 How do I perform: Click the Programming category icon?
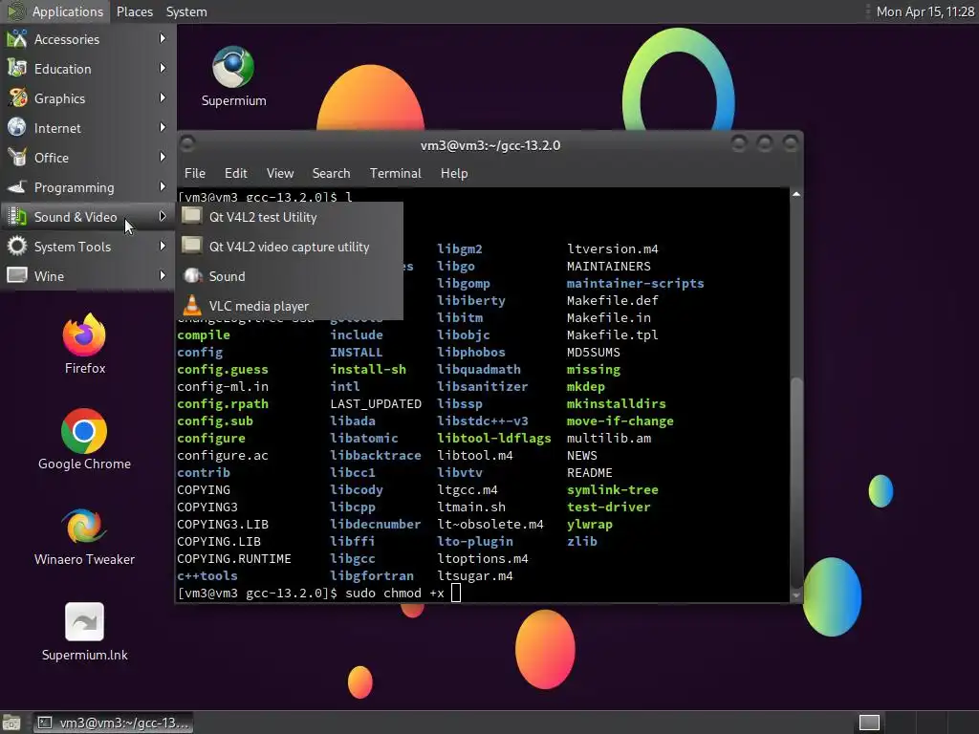tap(17, 186)
